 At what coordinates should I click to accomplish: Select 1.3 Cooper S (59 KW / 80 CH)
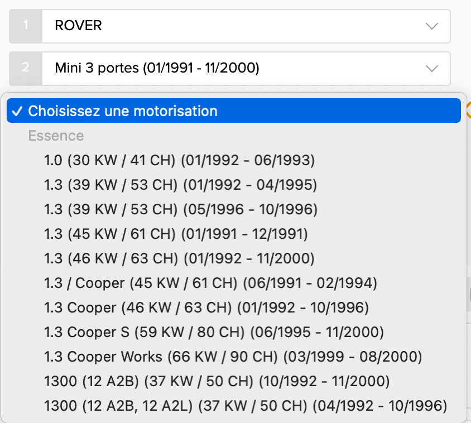point(234,332)
